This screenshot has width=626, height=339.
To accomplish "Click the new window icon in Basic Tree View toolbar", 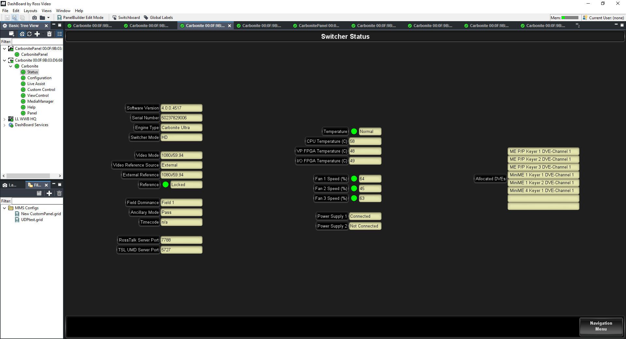I will pyautogui.click(x=11, y=34).
